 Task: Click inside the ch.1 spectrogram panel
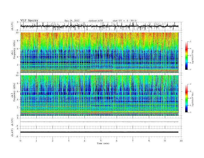[x=99, y=53]
